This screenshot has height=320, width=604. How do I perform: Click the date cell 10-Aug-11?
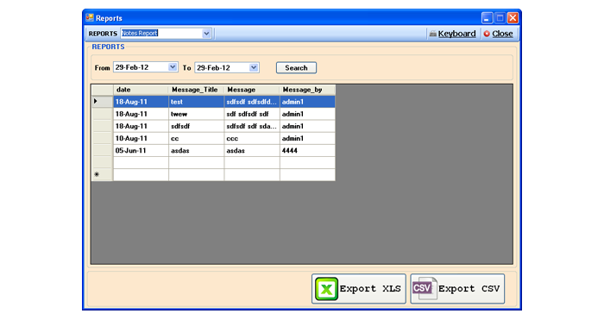pyautogui.click(x=141, y=139)
